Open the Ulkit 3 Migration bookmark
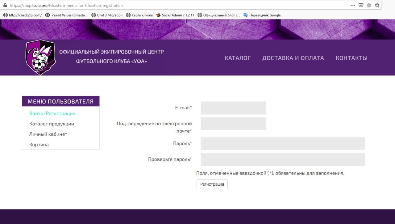This screenshot has width=395, height=224. click(x=107, y=15)
